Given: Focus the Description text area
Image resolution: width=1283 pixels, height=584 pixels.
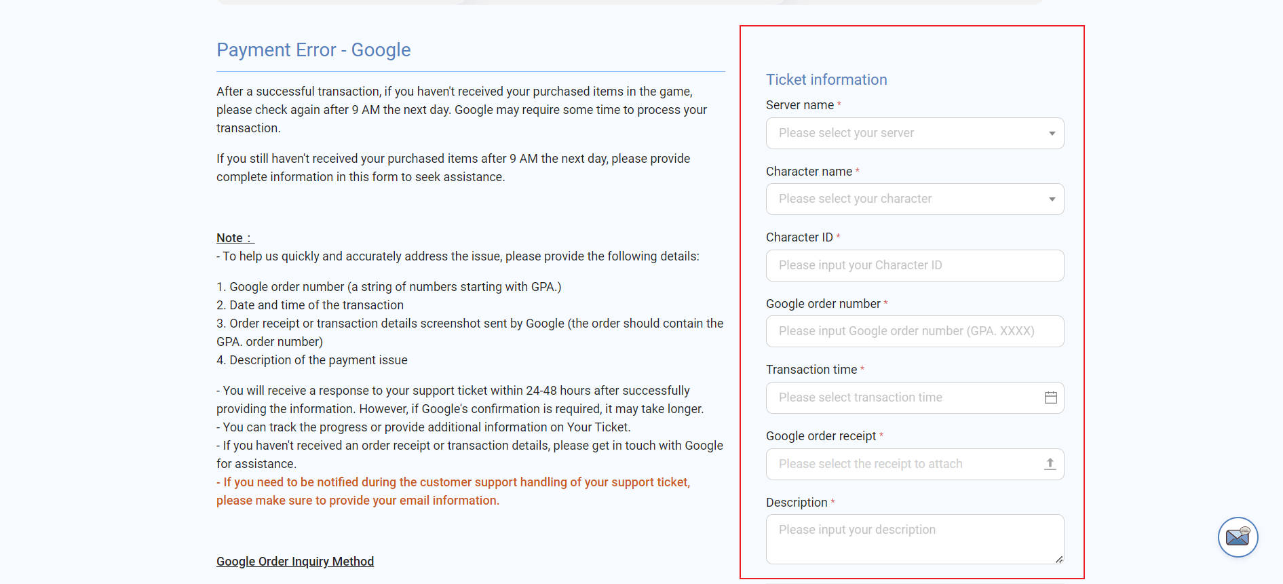Looking at the screenshot, I should click(x=915, y=539).
